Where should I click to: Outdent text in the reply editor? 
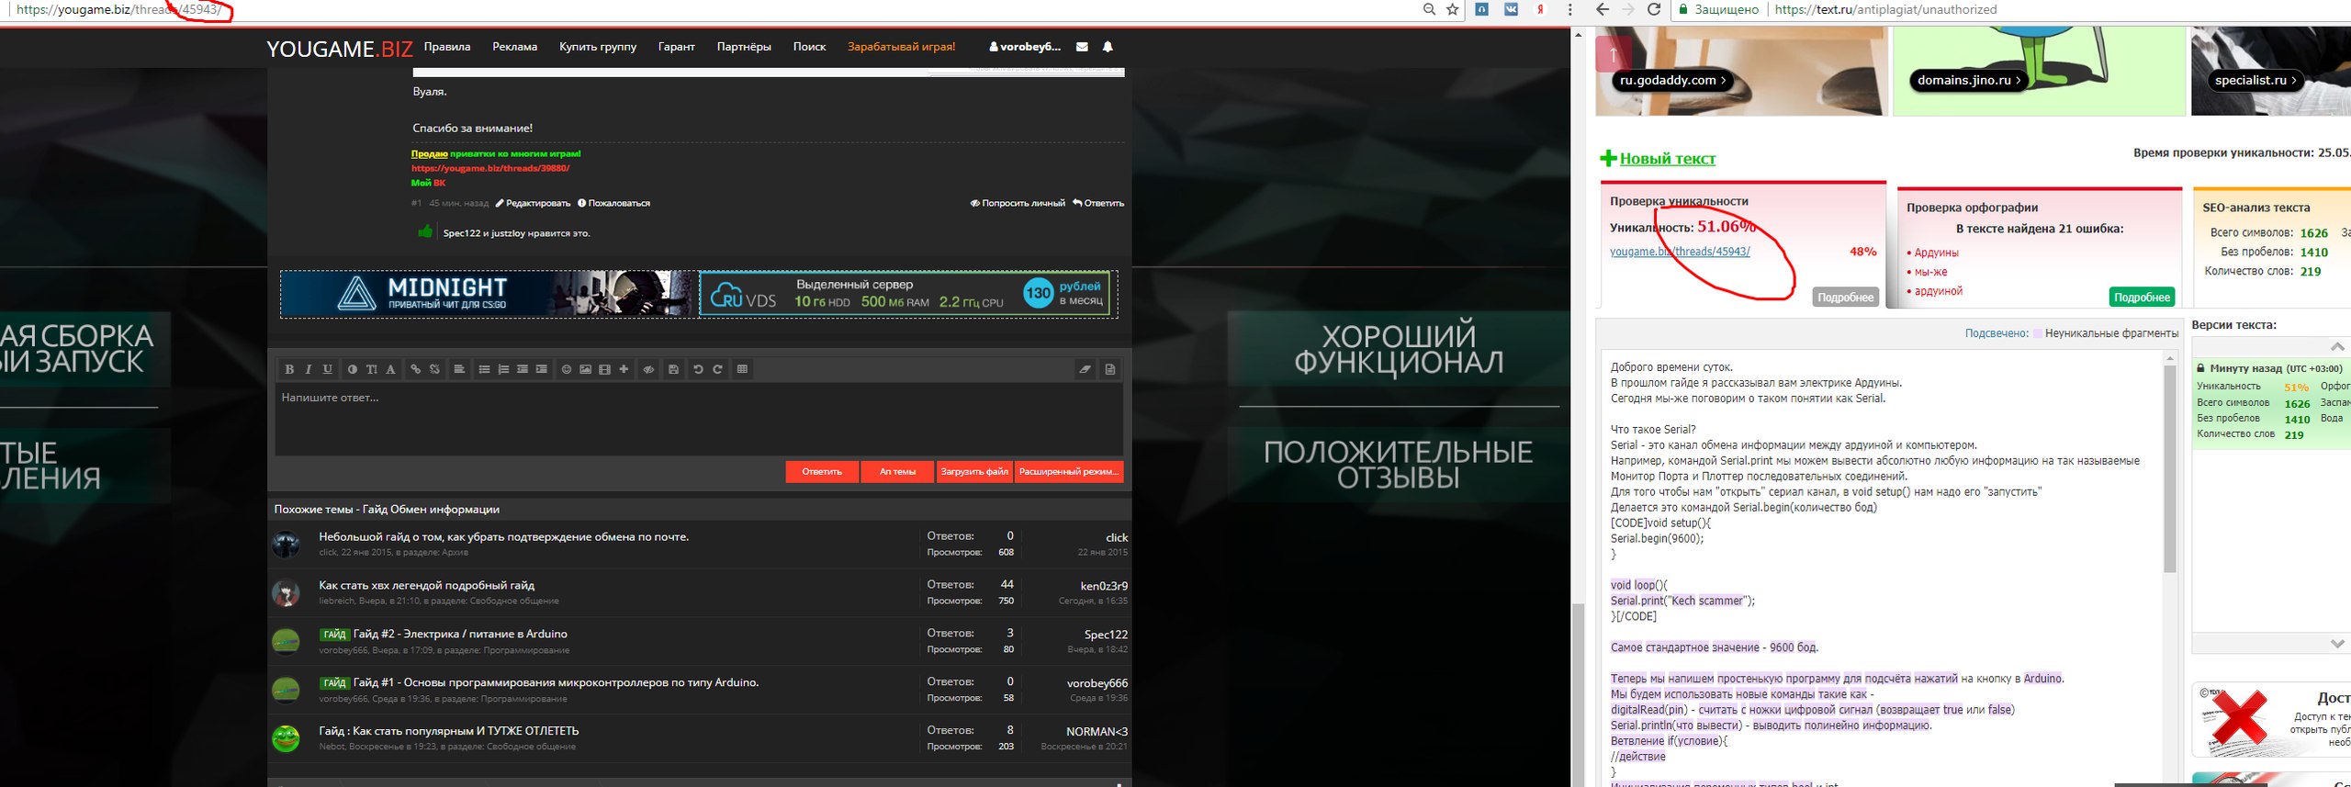[523, 369]
